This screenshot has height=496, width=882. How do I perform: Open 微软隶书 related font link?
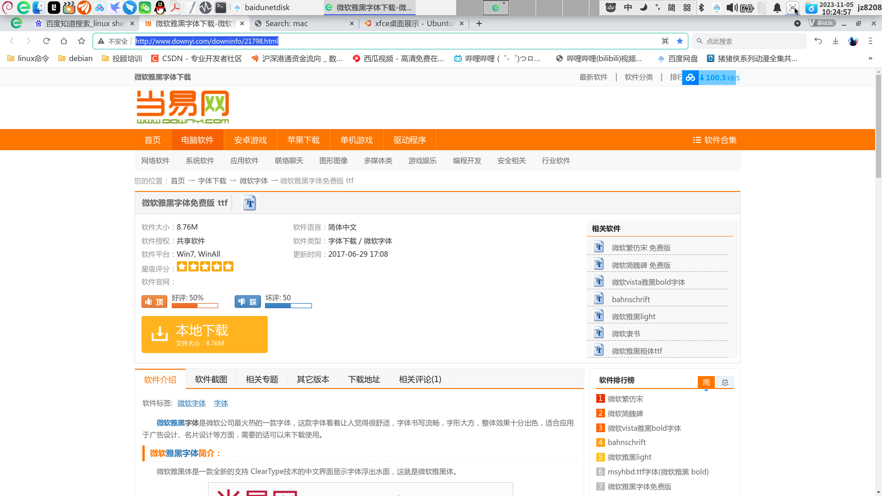tap(626, 333)
